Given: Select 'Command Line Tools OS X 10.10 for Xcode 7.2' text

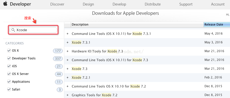Looking at the screenshot, I should tap(109, 86).
